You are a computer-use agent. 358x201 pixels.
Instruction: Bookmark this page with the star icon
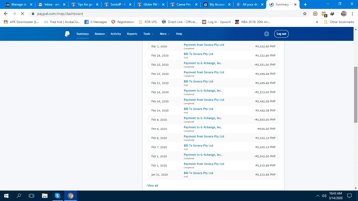pos(305,14)
